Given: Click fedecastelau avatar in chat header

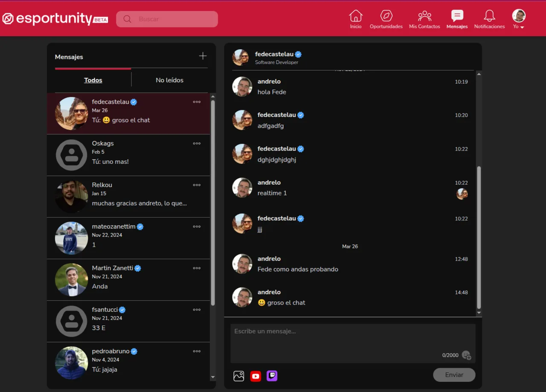Looking at the screenshot, I should pos(241,57).
